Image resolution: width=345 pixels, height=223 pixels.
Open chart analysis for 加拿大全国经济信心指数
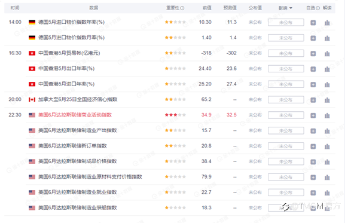[x=327, y=100]
